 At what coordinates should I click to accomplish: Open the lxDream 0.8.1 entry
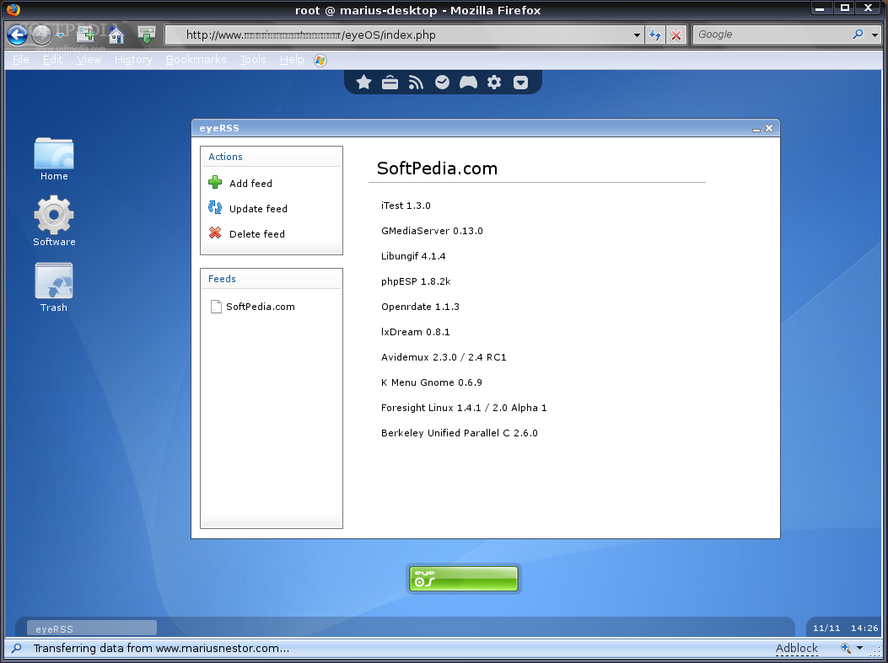click(x=415, y=332)
